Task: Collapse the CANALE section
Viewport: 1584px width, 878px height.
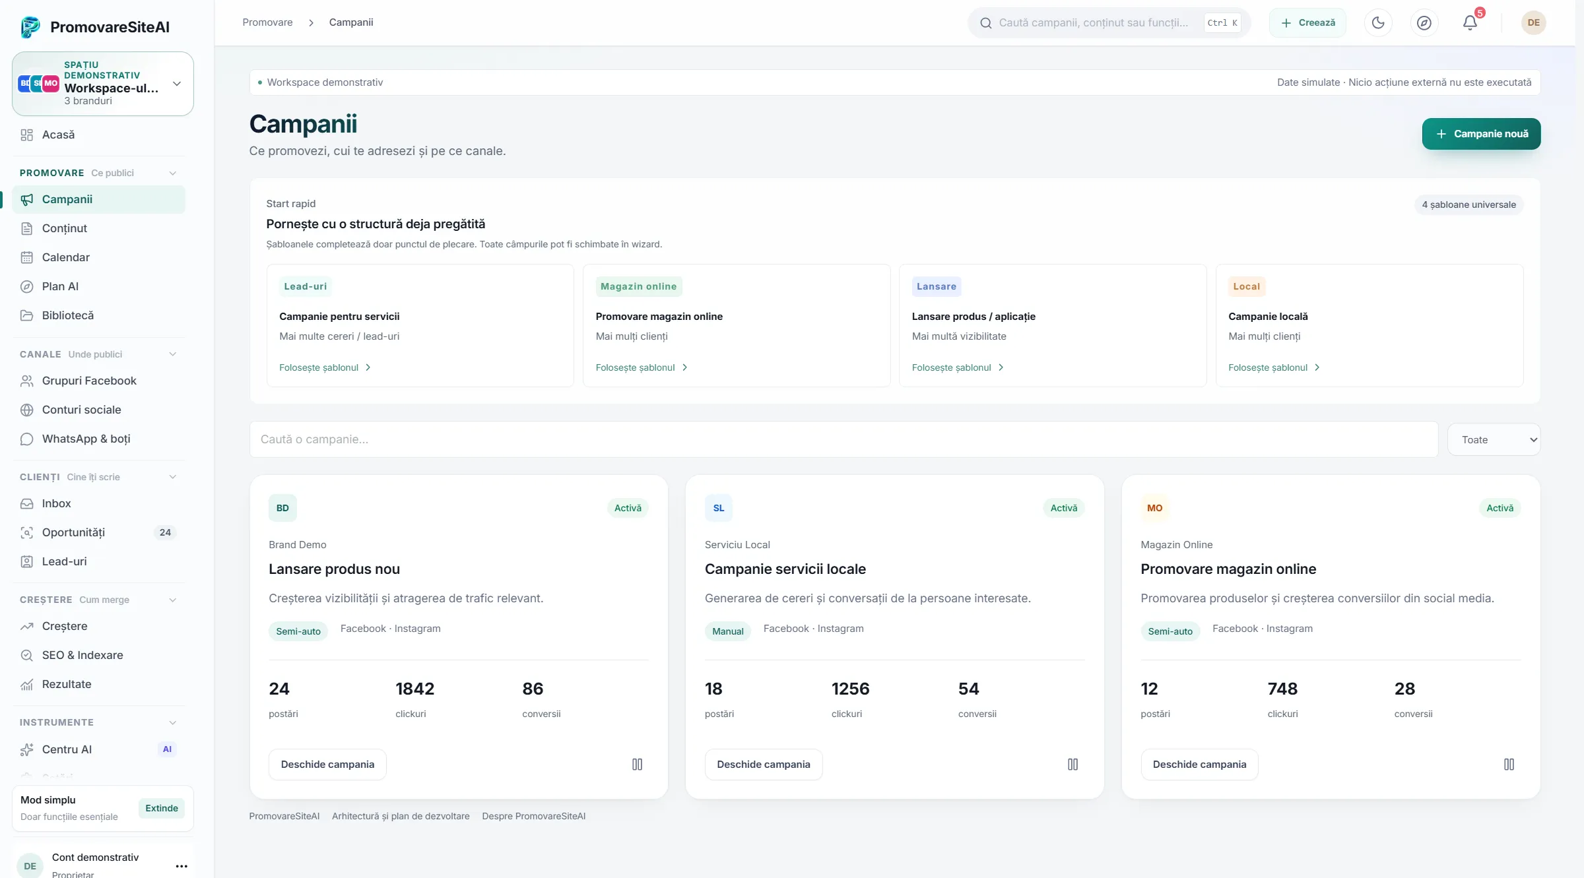Action: (173, 354)
